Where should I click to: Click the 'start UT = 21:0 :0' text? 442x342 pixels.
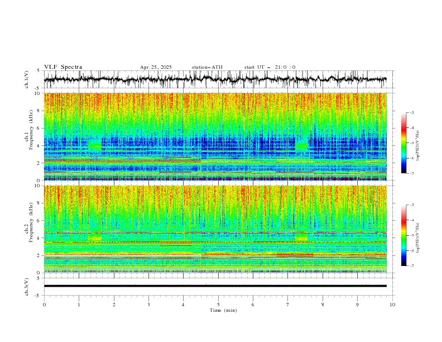(270, 67)
